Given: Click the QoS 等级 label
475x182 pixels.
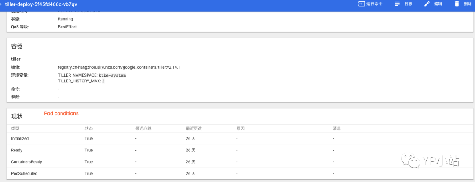Looking at the screenshot, I should coord(20,27).
